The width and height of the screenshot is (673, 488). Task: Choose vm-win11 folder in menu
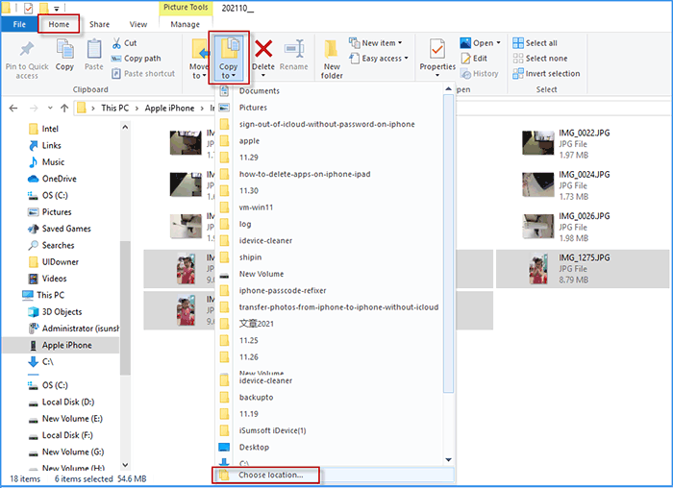click(x=256, y=207)
